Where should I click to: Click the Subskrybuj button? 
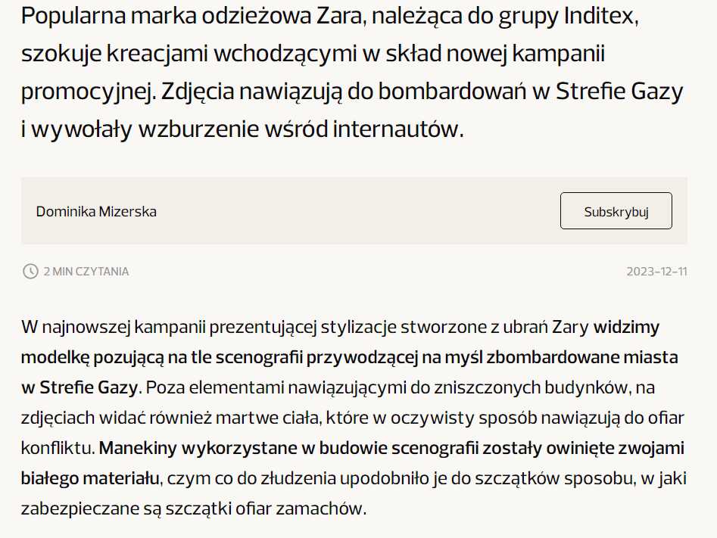point(616,210)
